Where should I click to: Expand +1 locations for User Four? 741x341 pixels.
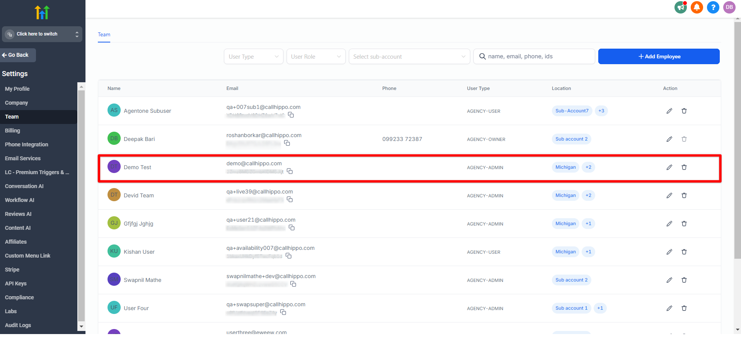(600, 308)
